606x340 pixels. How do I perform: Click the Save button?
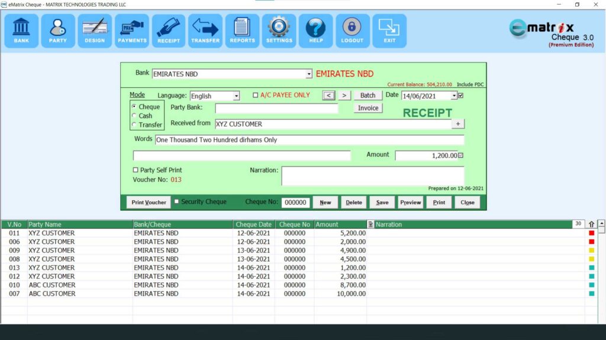coord(382,202)
